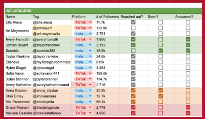Image resolution: width=205 pixels, height=119 pixels.
Task: Select the 2.7 M followers cell
Action: click(x=107, y=85)
